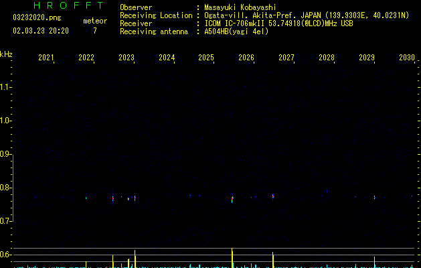Click the meteor count value 7
The height and width of the screenshot is (268, 421).
point(95,31)
